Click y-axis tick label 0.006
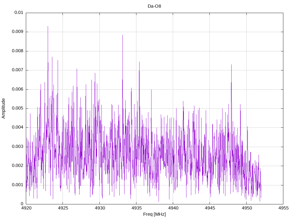Viewport: 291px width, 218px height. 18,89
